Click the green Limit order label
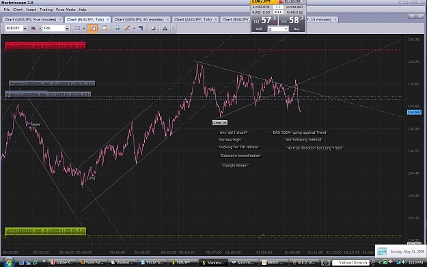Image resolution: width=427 pixels, height=267 pixels. pyautogui.click(x=46, y=231)
